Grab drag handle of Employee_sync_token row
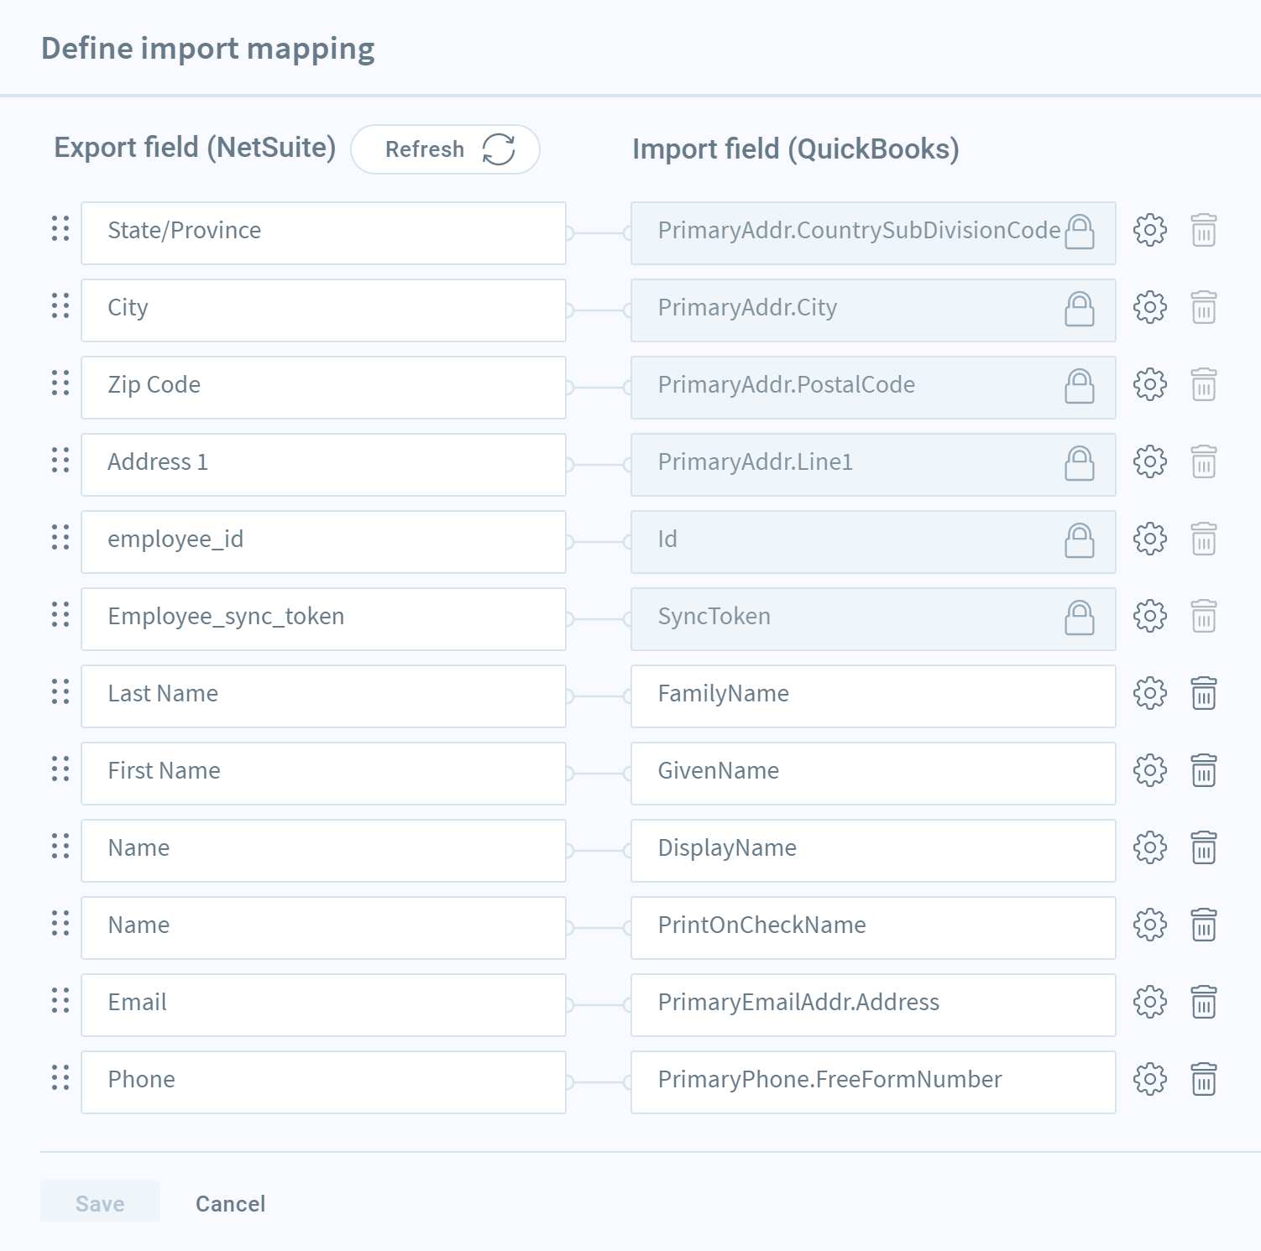 tap(60, 614)
